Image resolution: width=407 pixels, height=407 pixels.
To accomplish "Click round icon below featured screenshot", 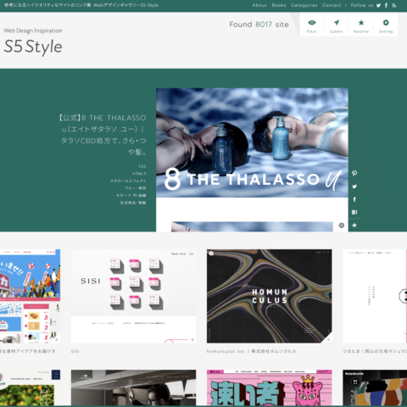I will pyautogui.click(x=342, y=226).
